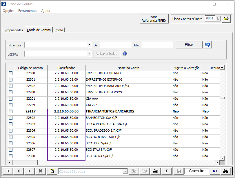Focus the Até filter input field

tap(157, 45)
